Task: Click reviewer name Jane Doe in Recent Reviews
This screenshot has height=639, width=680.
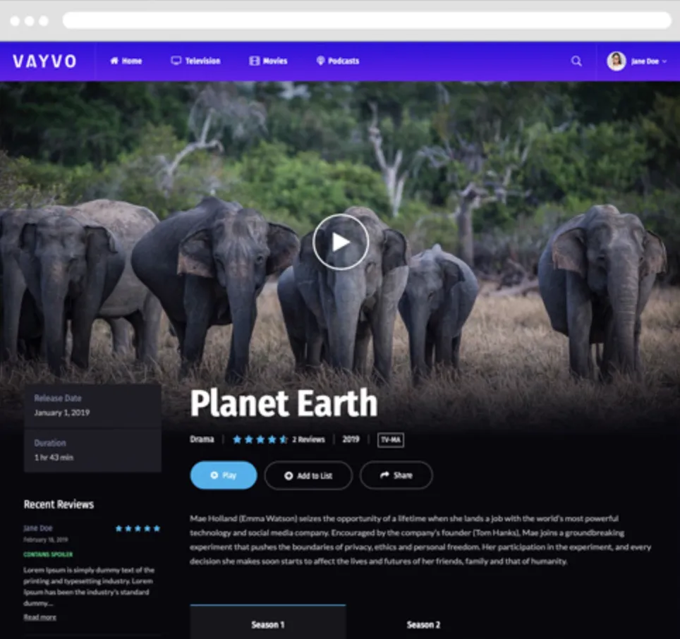Action: 38,528
